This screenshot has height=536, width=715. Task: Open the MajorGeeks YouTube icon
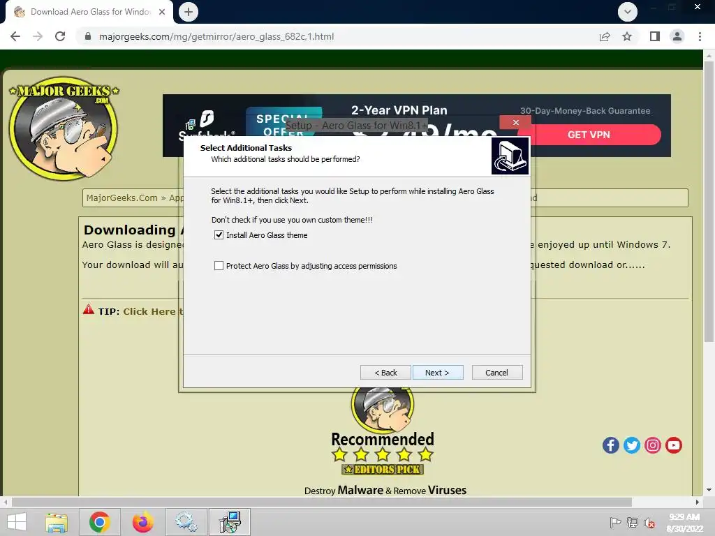pos(674,445)
